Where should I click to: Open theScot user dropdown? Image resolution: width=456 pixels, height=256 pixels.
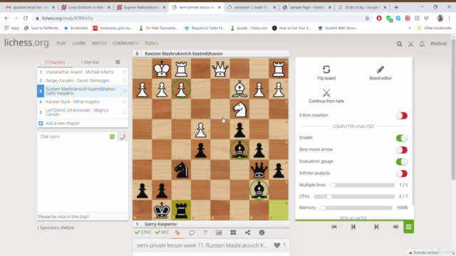[x=439, y=43]
